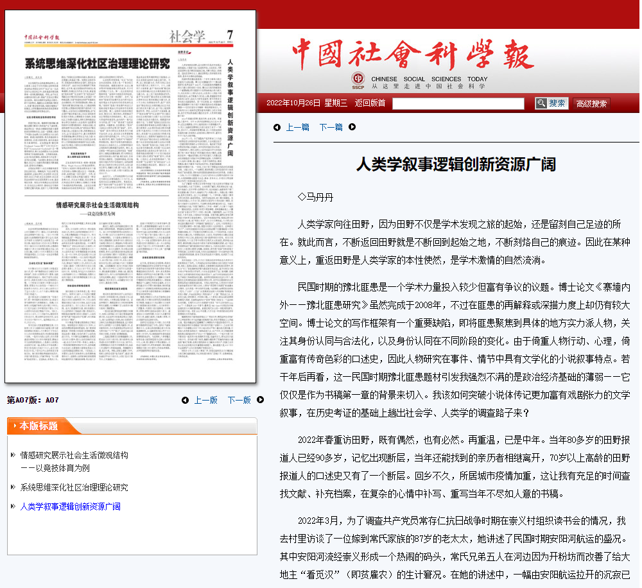642x588 pixels.
Task: Go to the next article via 下一篇
Action: click(331, 127)
